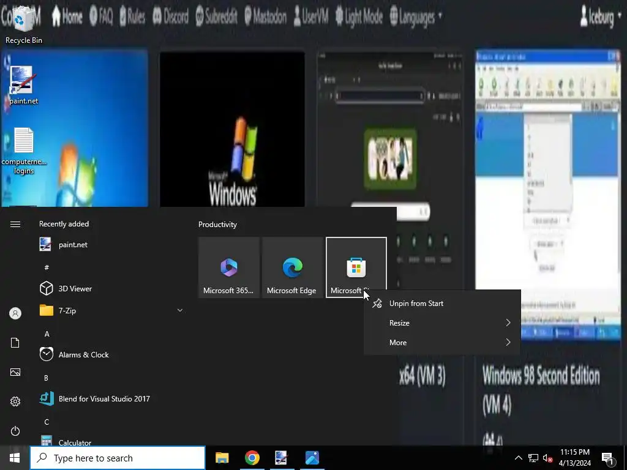
Task: Click the Windows Start button
Action: point(15,458)
